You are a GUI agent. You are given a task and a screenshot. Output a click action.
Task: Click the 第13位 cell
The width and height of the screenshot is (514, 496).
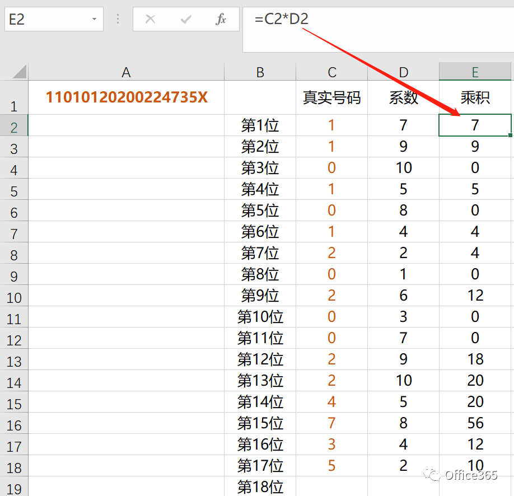tap(260, 380)
